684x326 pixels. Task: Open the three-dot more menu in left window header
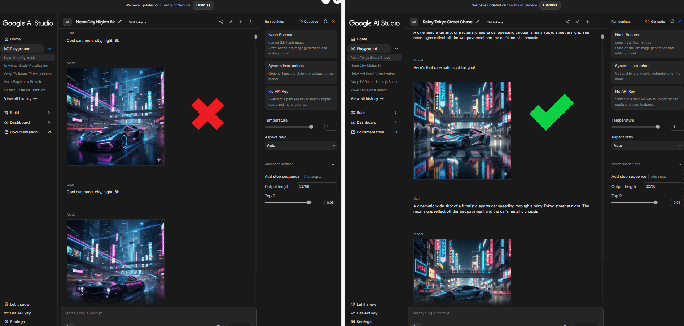[250, 22]
